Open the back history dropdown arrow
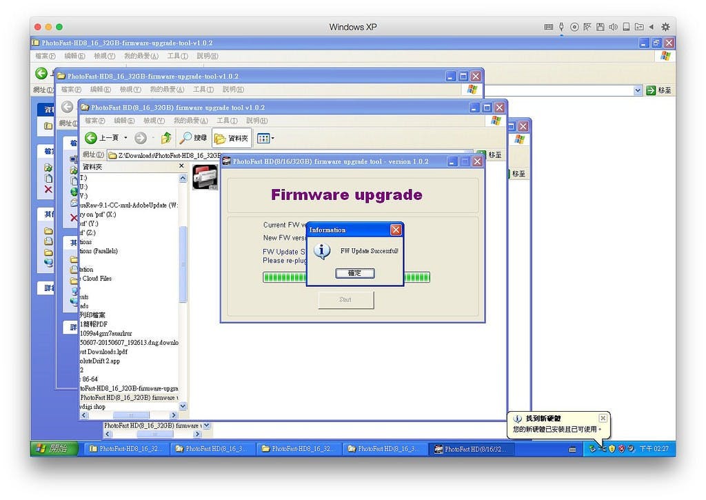Viewport: 706px width, 500px height. [x=125, y=138]
